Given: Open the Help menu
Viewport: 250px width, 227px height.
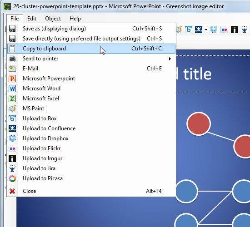Looking at the screenshot, I should 75,19.
